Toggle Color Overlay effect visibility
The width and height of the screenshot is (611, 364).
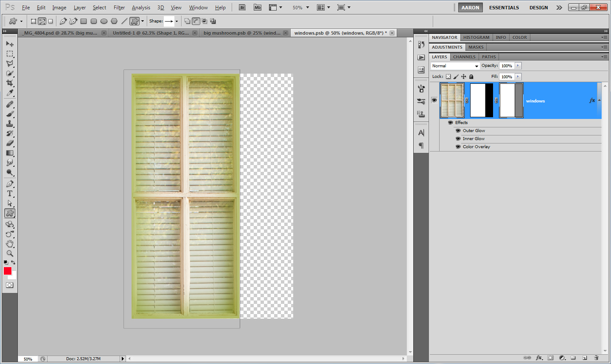pyautogui.click(x=458, y=147)
